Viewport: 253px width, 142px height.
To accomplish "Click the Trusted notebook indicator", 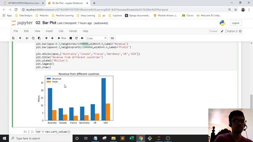I will [213, 31].
